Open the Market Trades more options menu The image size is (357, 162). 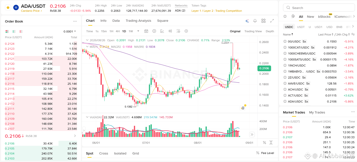coord(353,112)
